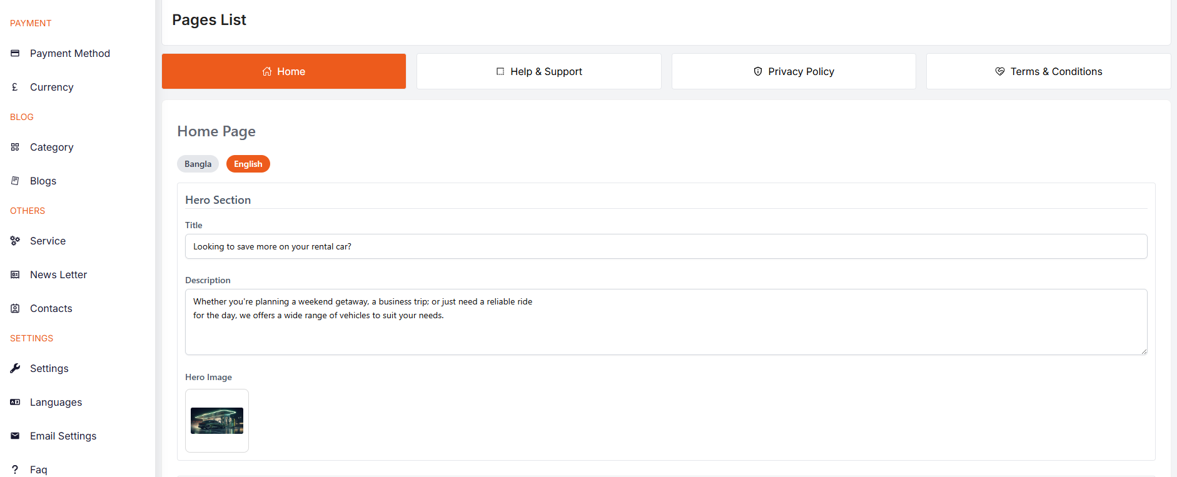Click the Settings wrench icon
The image size is (1177, 477).
click(15, 368)
